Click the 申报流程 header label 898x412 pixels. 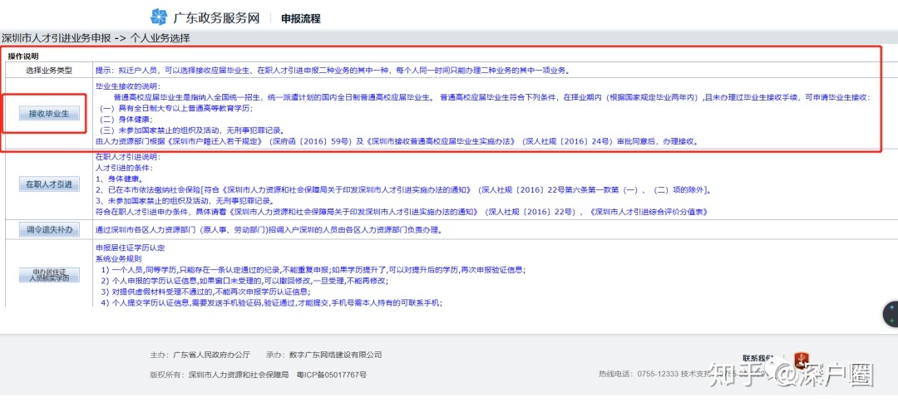tap(301, 18)
